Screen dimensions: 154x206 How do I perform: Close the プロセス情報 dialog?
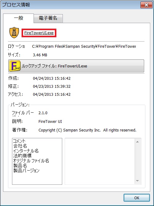(x=146, y=5)
